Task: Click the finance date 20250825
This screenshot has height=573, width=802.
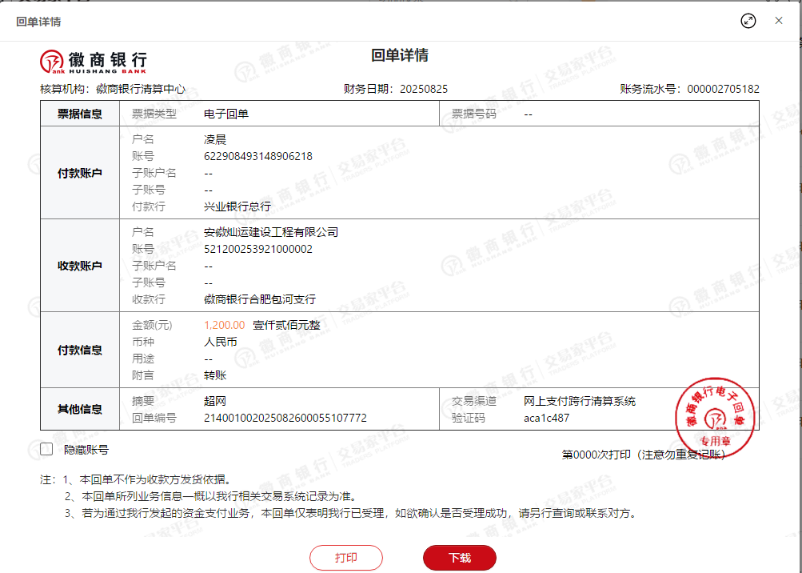Action: pos(423,89)
